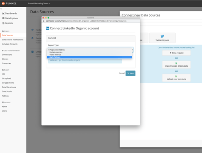
Task: Select Daily Follows option
Action: point(89,57)
